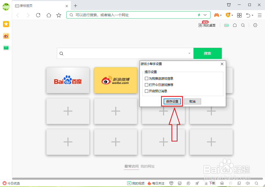Refresh the current page
The height and width of the screenshot is (187, 265).
pos(38,15)
